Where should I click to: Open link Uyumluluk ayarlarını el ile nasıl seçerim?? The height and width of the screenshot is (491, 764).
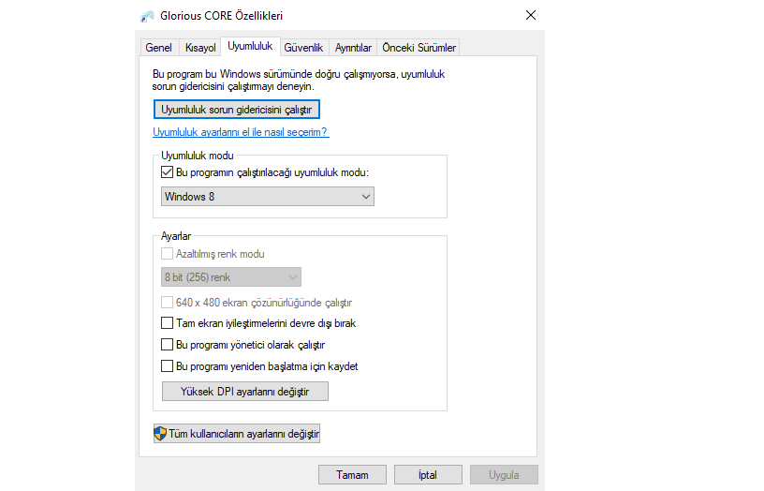(x=241, y=132)
